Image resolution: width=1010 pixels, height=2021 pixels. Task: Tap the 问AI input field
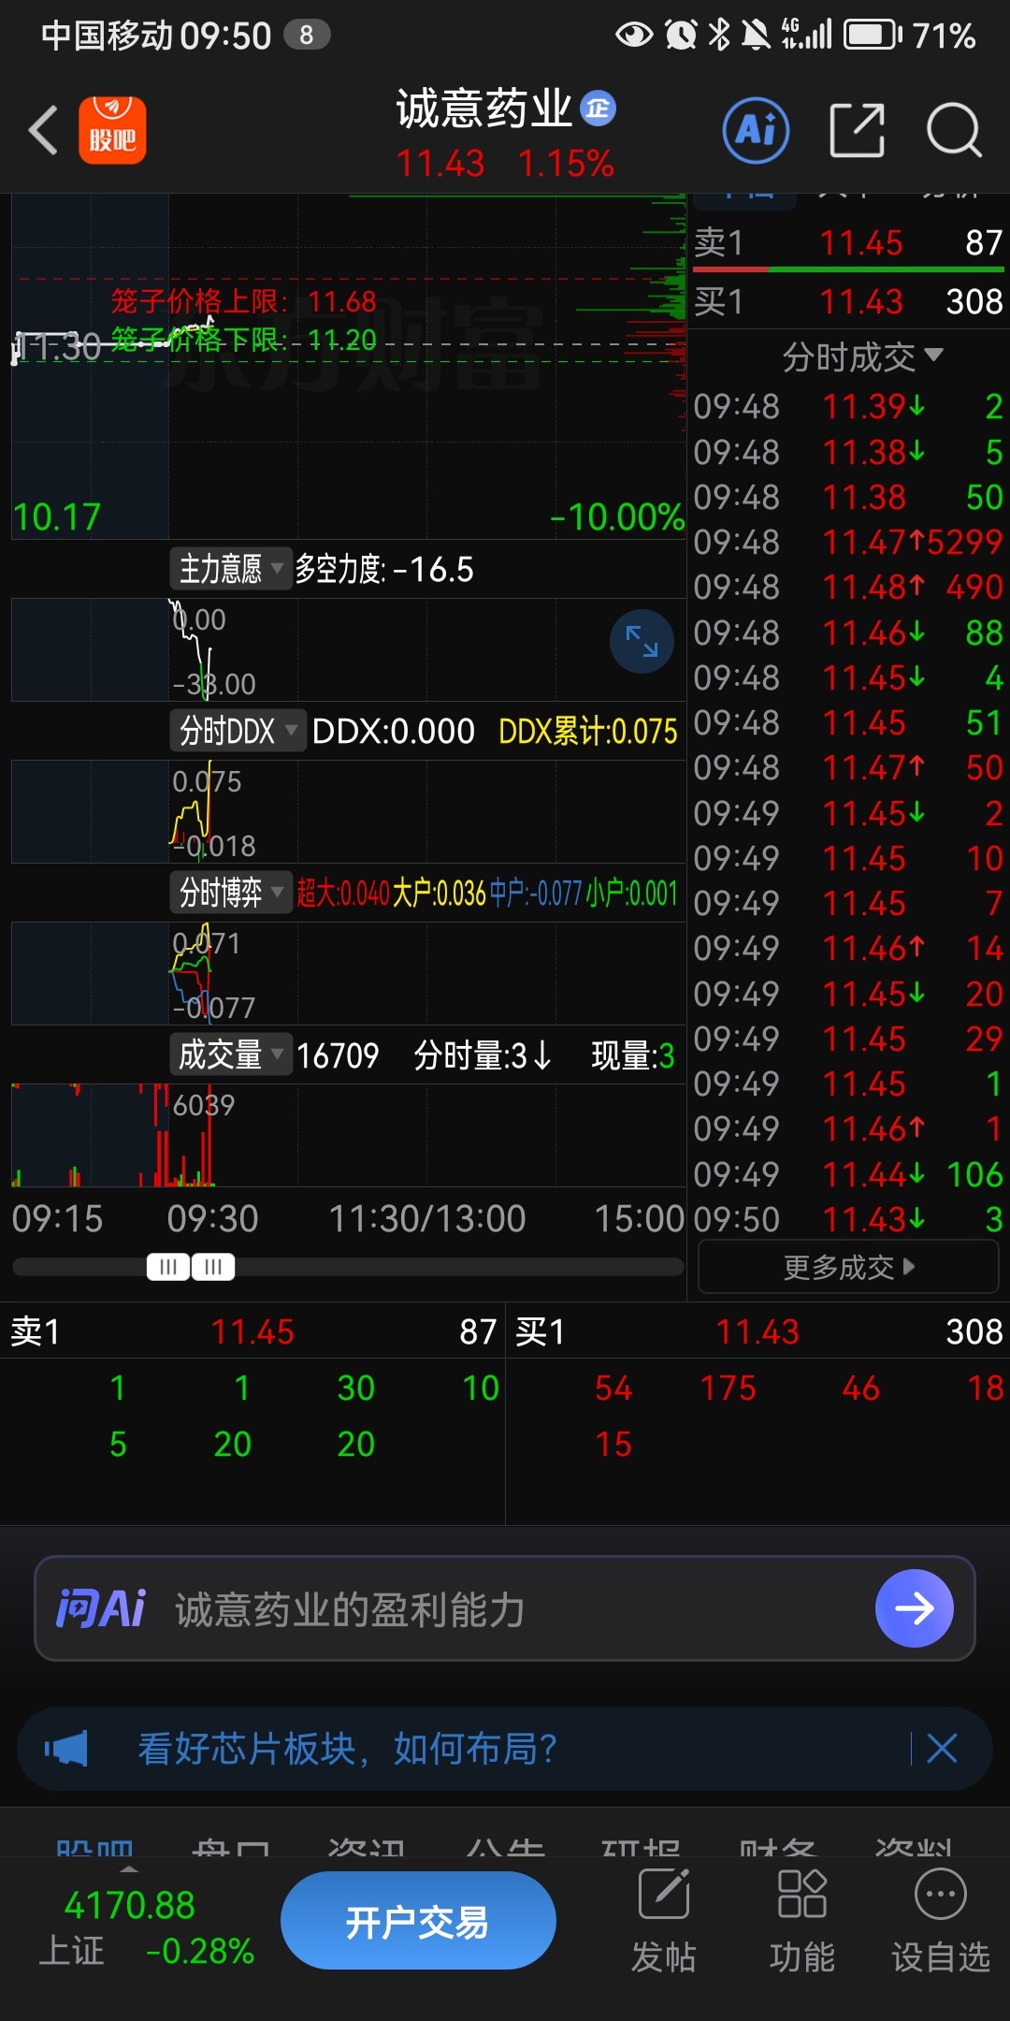(x=505, y=1608)
